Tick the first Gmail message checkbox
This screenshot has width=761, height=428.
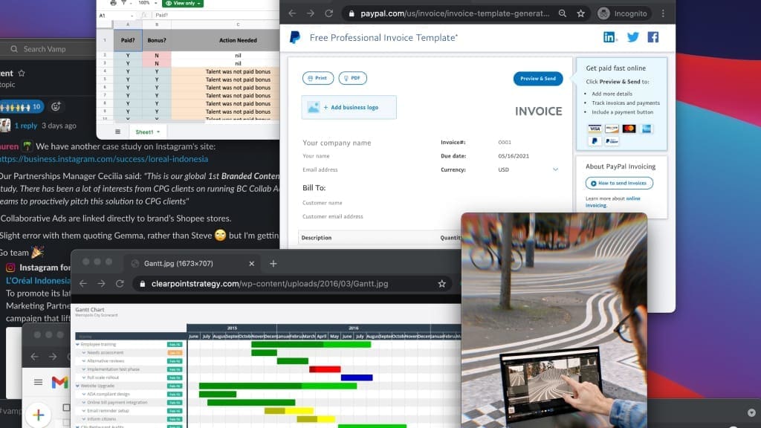click(65, 407)
